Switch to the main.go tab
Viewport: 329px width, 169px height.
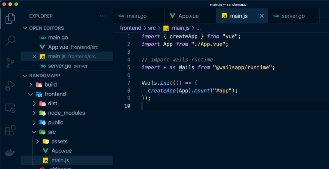[139, 16]
